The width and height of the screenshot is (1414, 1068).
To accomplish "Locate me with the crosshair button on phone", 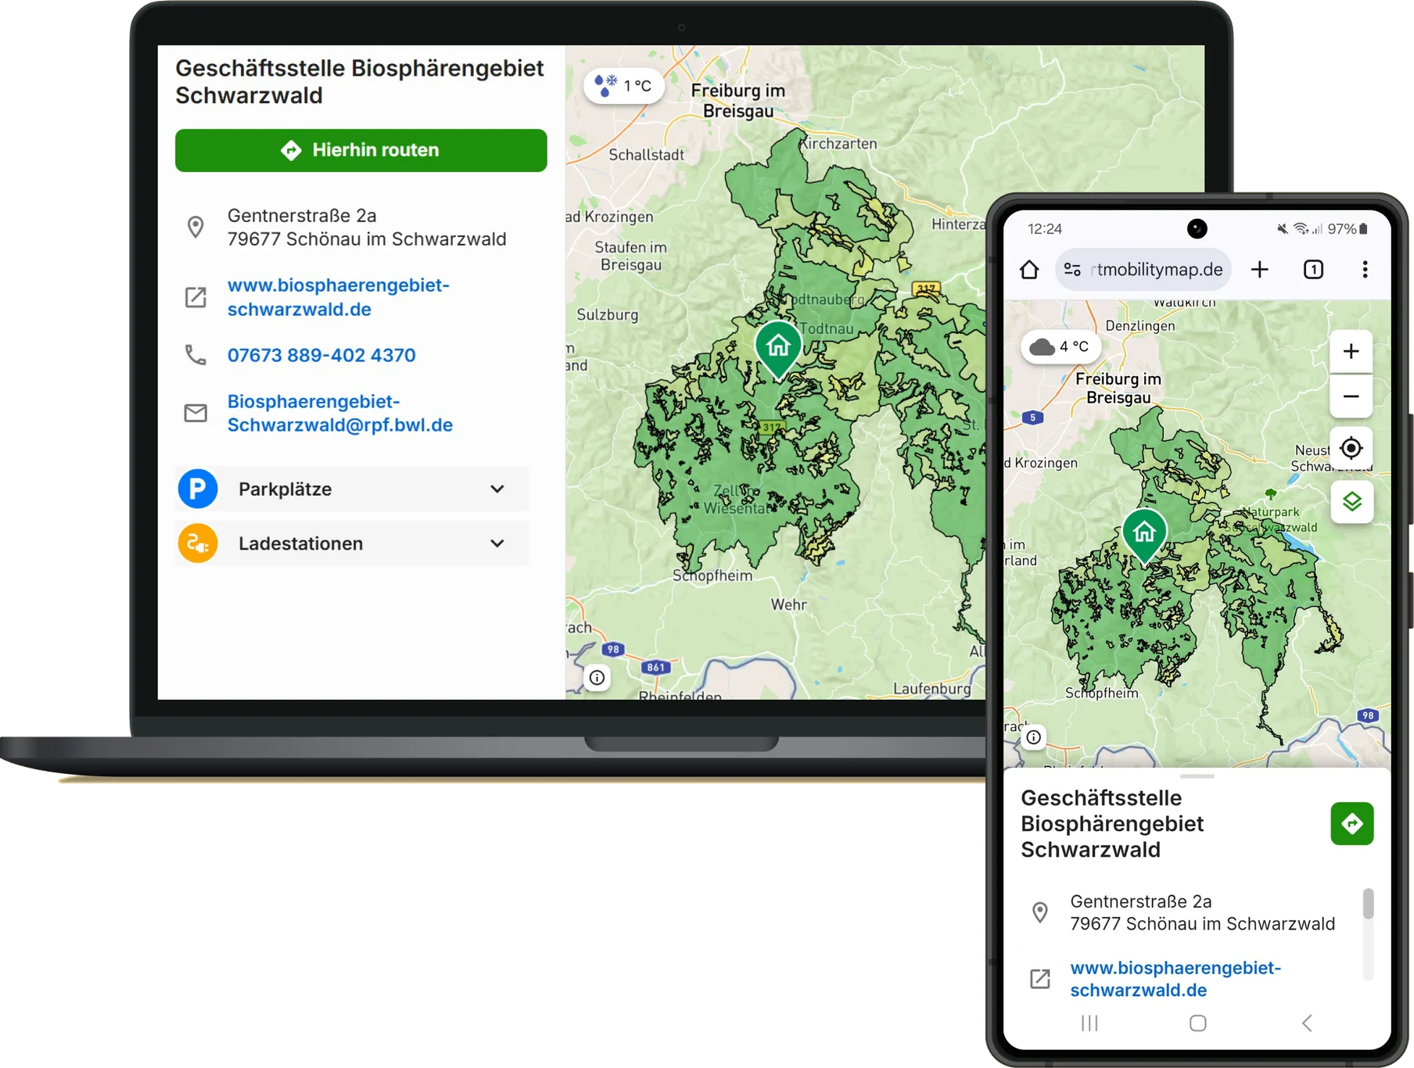I will point(1351,448).
